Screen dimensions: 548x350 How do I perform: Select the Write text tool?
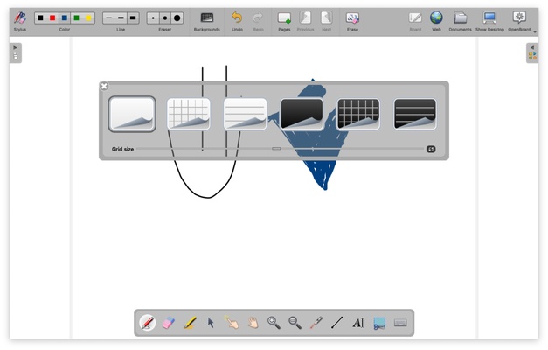pos(358,323)
